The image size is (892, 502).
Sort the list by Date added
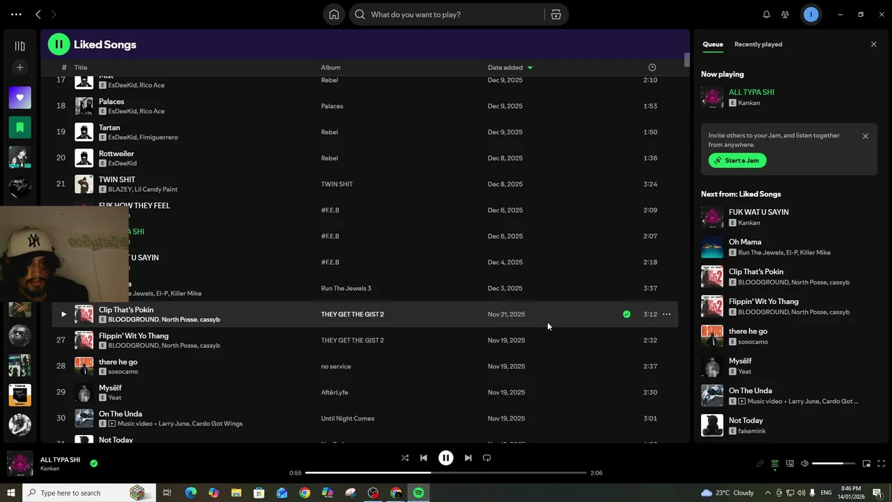tap(510, 68)
